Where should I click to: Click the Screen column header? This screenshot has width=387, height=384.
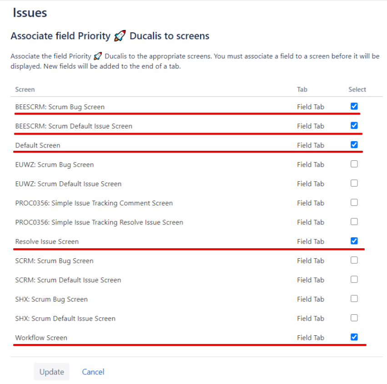(25, 89)
